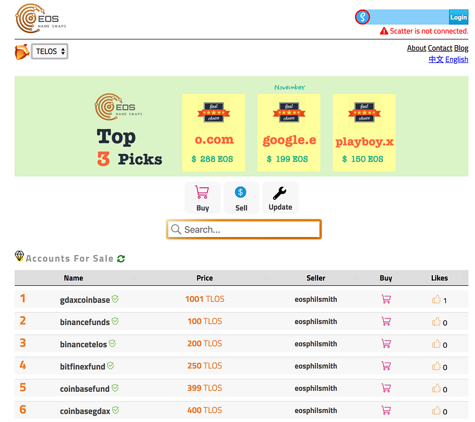This screenshot has height=422, width=475.
Task: Buy binancefunds via its cart icon
Action: [386, 322]
